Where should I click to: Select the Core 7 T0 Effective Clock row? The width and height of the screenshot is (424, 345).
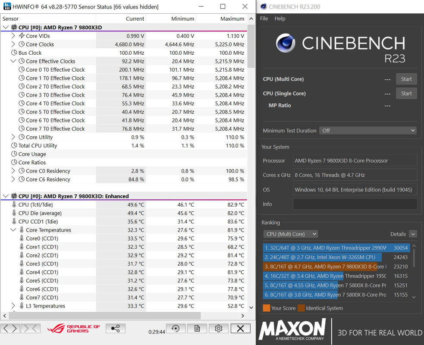pyautogui.click(x=123, y=129)
